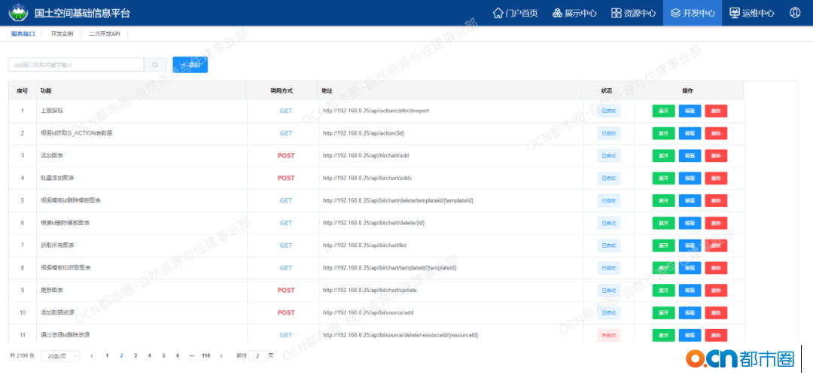Expand row 11 source/delete/resourceid interface
This screenshot has width=813, height=381.
point(664,335)
